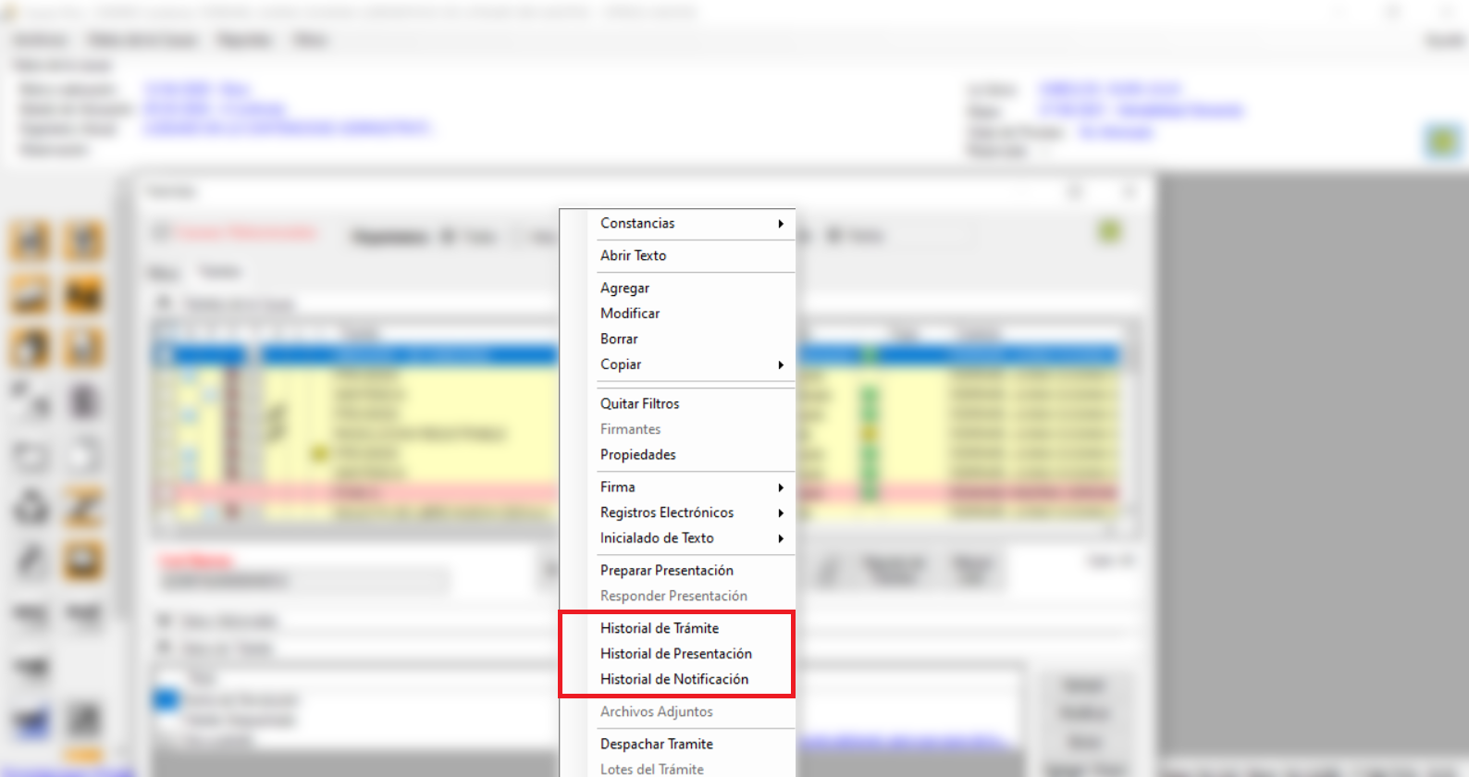Select Historial de Notificación
The width and height of the screenshot is (1469, 777).
(673, 679)
